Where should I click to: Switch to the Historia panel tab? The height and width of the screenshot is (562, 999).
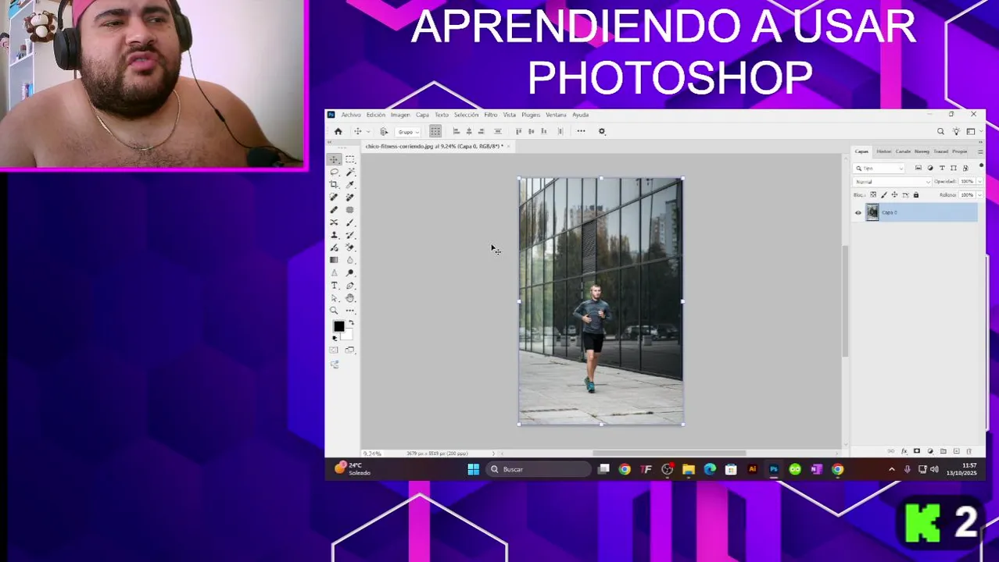pos(884,151)
